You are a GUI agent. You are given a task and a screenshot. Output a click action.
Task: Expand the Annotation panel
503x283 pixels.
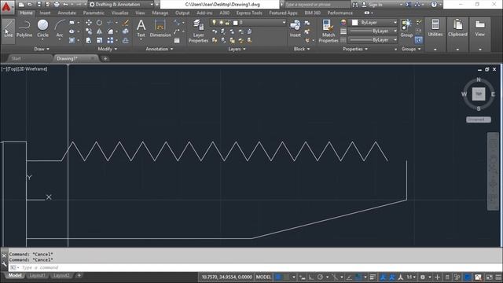(x=160, y=49)
